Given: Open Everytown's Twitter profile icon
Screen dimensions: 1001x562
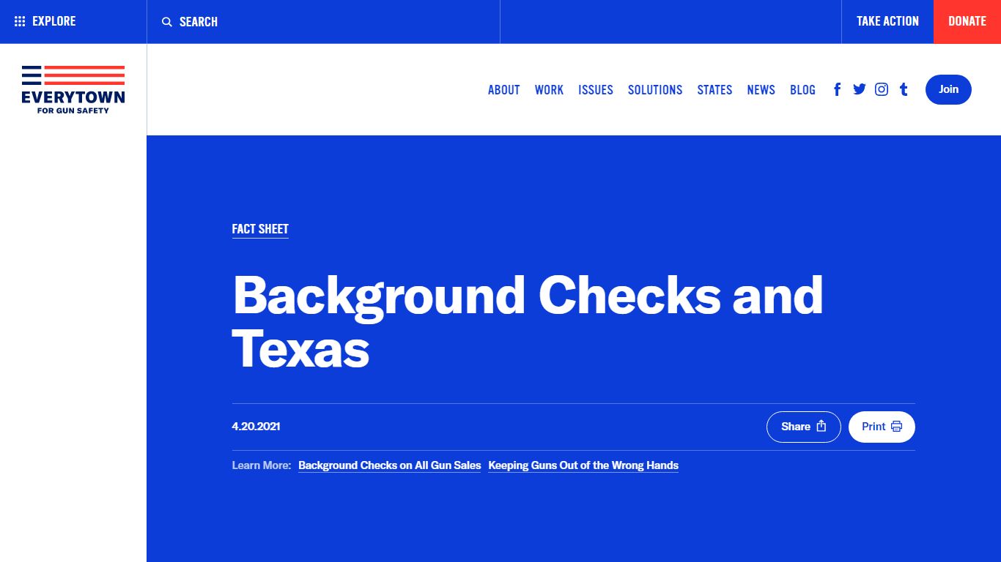Looking at the screenshot, I should [860, 89].
